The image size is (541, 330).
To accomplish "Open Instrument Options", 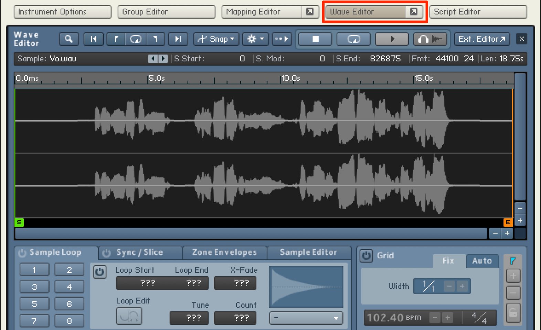I will coord(63,12).
